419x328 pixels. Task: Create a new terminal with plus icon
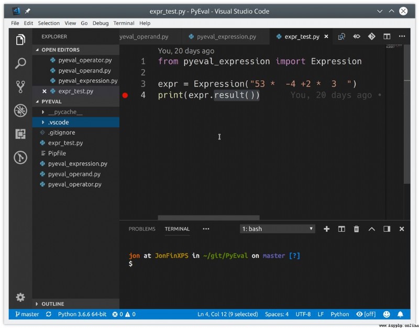326,229
